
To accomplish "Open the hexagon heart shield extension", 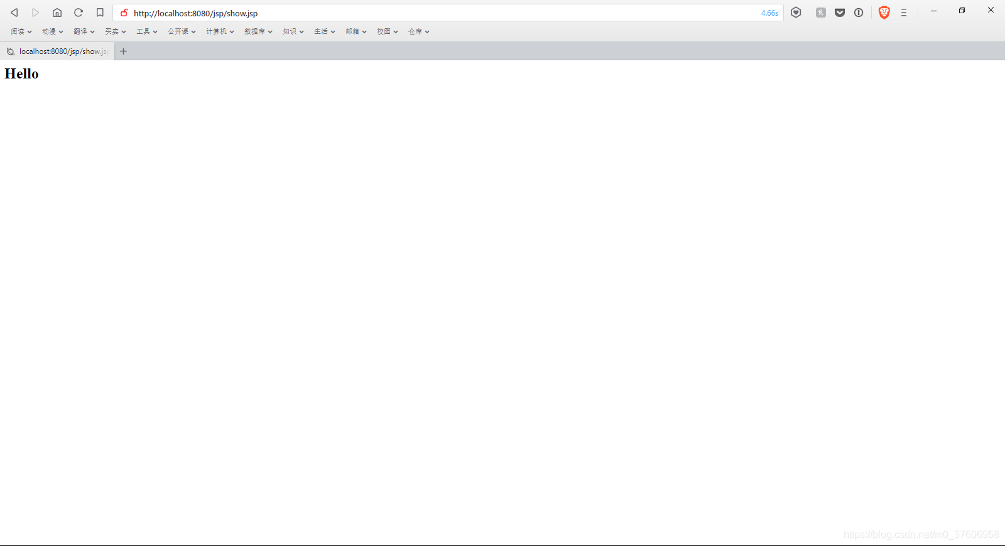I will coord(796,13).
